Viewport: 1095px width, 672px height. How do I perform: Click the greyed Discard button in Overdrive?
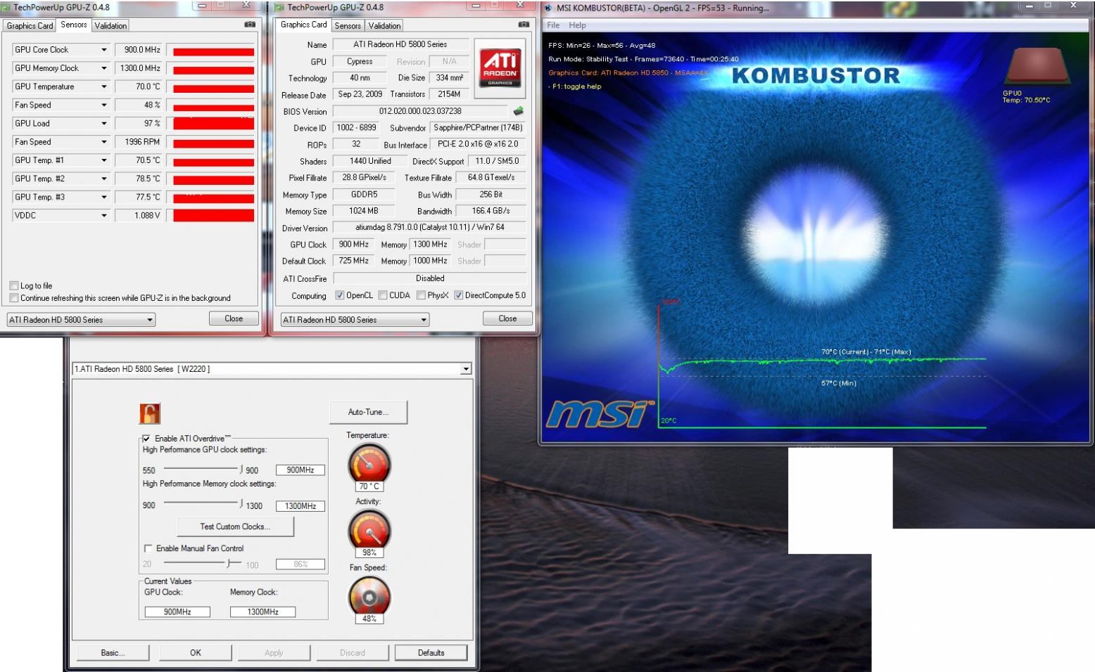tap(353, 653)
